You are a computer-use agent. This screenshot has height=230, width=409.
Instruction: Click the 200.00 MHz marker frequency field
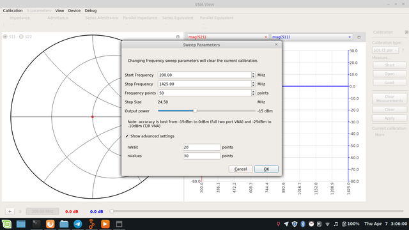point(42,211)
